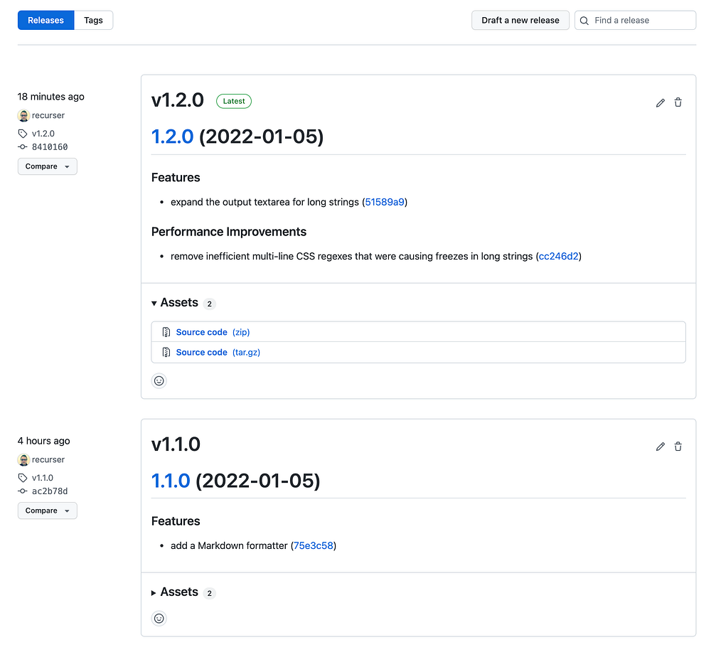Open commit hash 8410160

[x=50, y=147]
